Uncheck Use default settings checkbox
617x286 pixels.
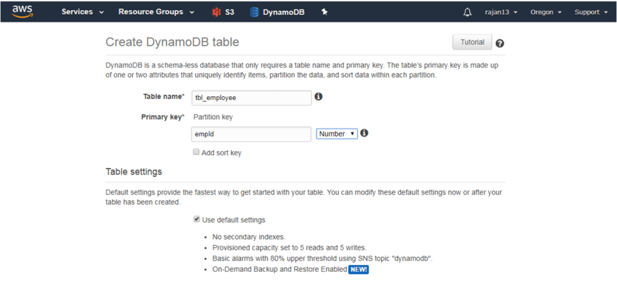point(196,219)
